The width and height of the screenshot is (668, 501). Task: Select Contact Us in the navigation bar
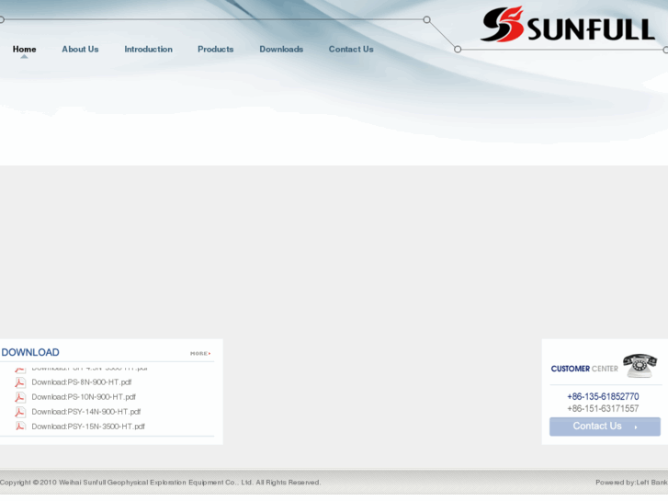click(x=351, y=49)
